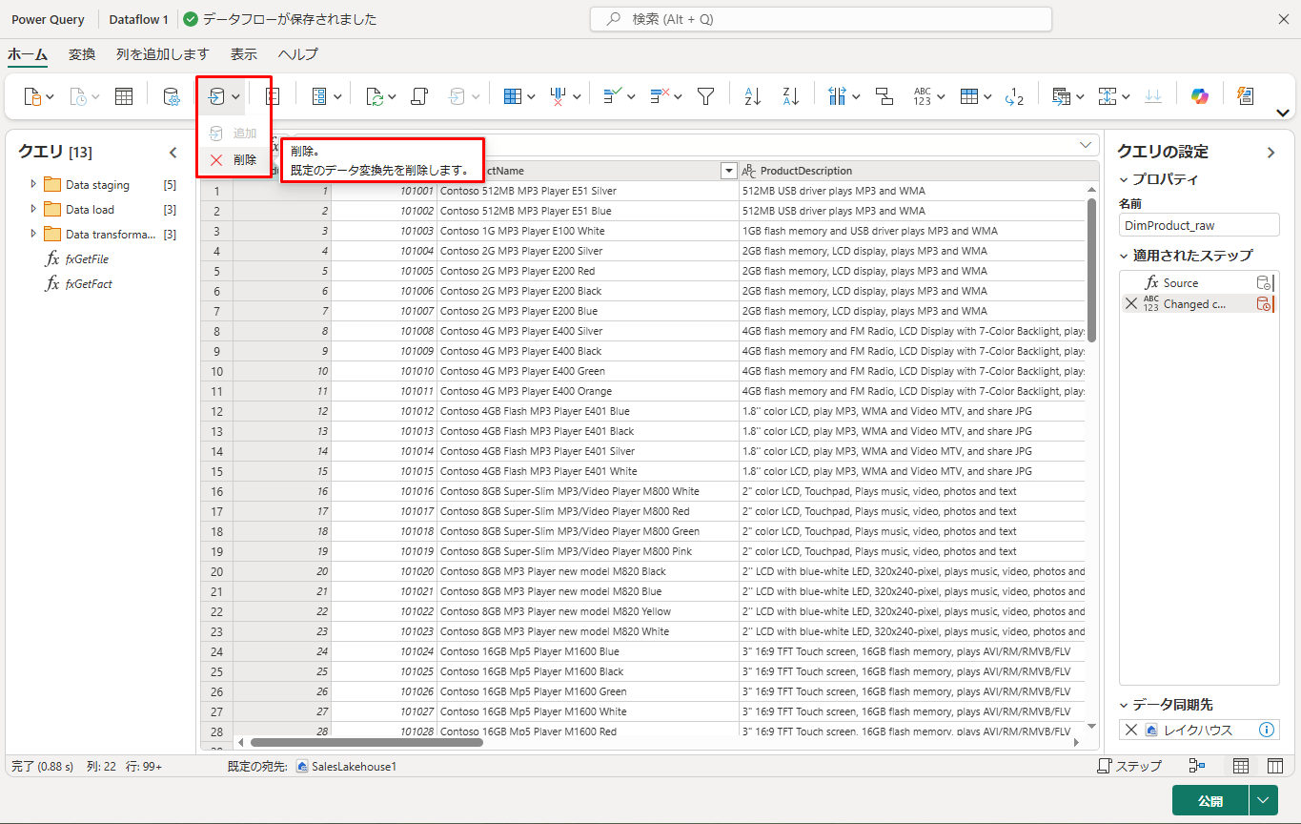Screen dimensions: 1301x824
Task: Click the 公開 publish button
Action: pos(1210,800)
